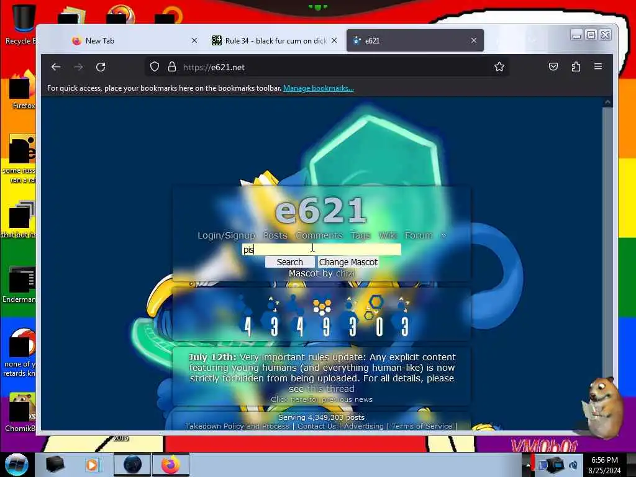The image size is (636, 477).
Task: Go back with the browser back arrow
Action: coord(56,67)
